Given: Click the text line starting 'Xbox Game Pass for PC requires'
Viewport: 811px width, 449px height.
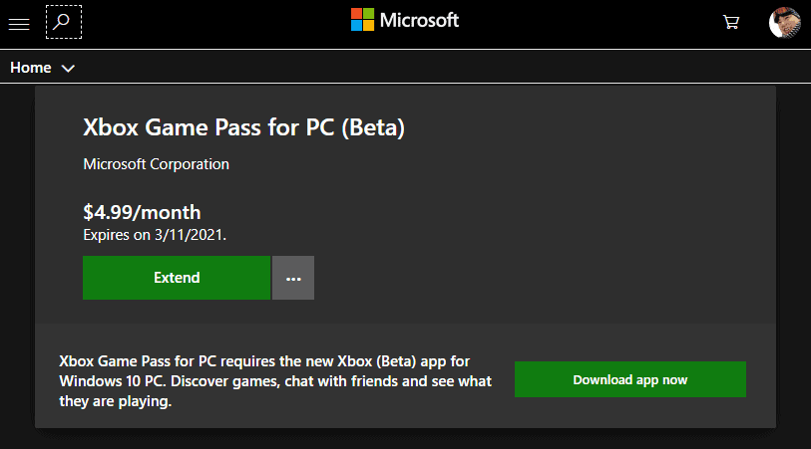Looking at the screenshot, I should pyautogui.click(x=264, y=360).
